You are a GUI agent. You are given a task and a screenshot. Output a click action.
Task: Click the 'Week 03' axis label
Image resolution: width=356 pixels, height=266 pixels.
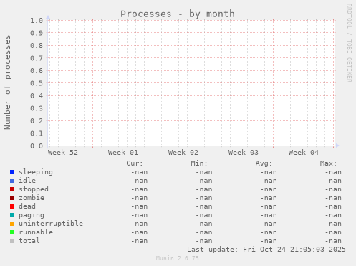(244, 153)
